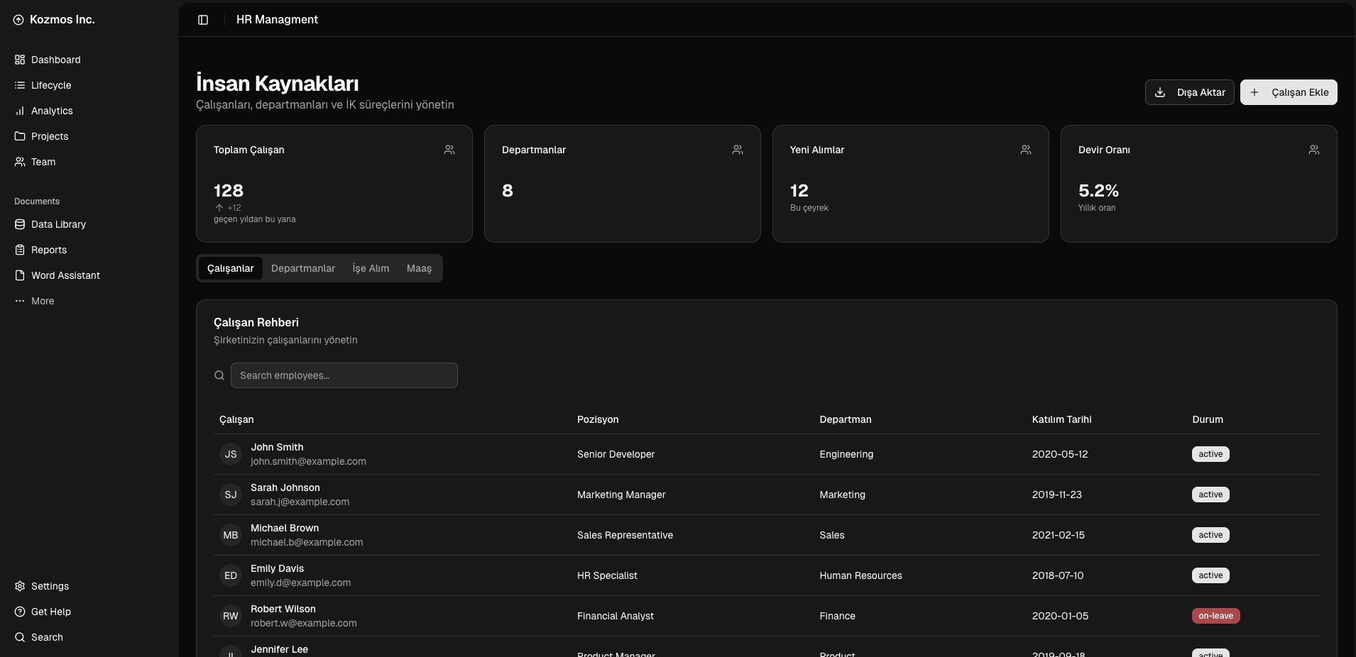Click the Search employees input field
This screenshot has height=657, width=1356.
click(x=344, y=375)
